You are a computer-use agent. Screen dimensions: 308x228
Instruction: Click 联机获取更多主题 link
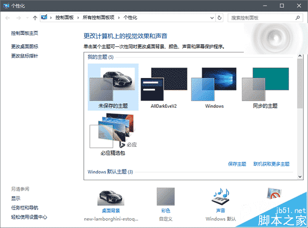pyautogui.click(x=271, y=164)
